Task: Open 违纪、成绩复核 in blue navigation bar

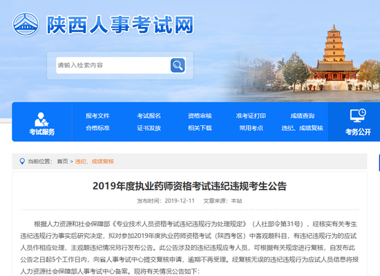Action: (302, 128)
